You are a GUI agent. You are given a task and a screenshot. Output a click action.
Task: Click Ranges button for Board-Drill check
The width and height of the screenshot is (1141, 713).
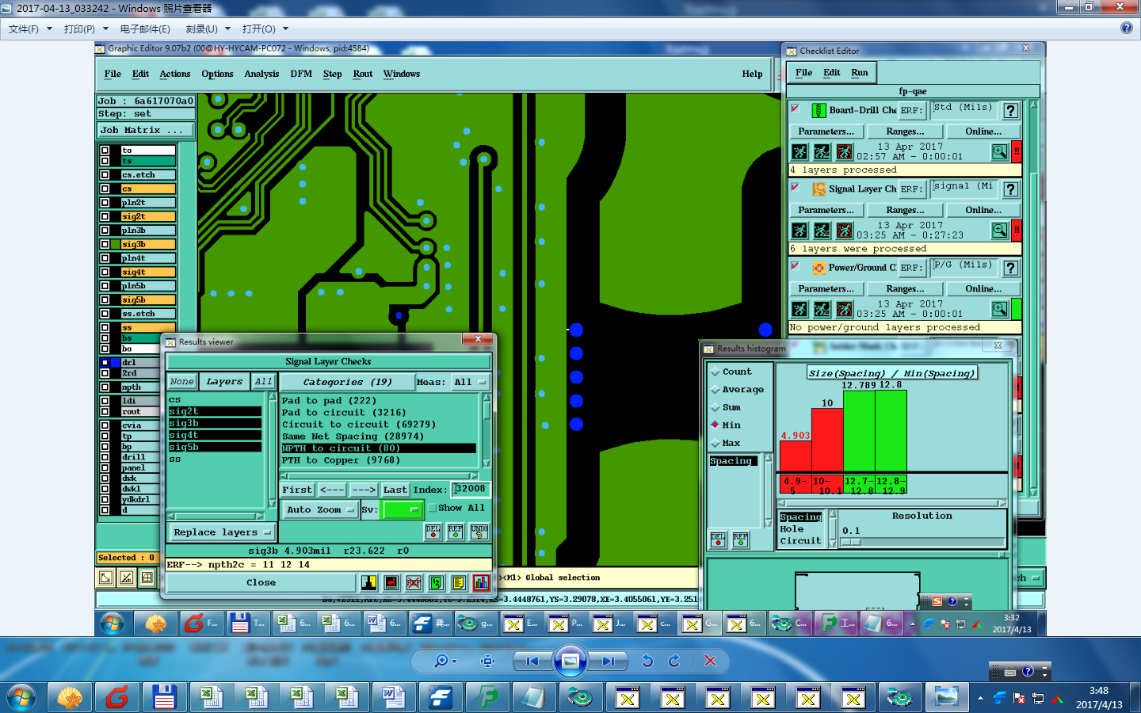point(905,132)
